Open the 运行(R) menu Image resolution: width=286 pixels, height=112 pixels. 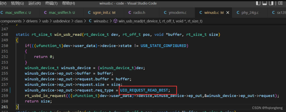34,3
